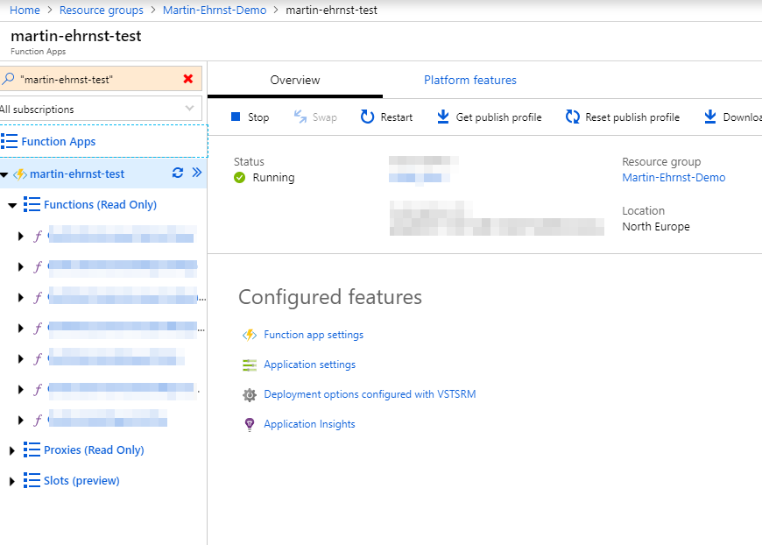Open the Martin-Ehrnst-Demo resource group link
This screenshot has width=762, height=545.
(x=674, y=178)
